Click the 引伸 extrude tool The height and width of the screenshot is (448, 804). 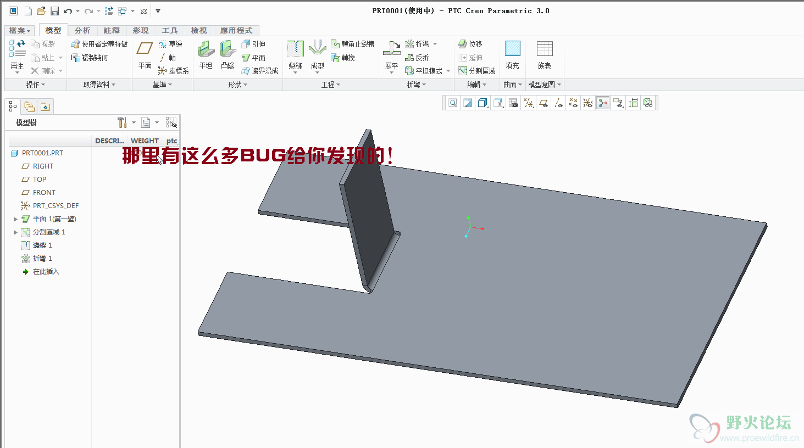tap(253, 44)
